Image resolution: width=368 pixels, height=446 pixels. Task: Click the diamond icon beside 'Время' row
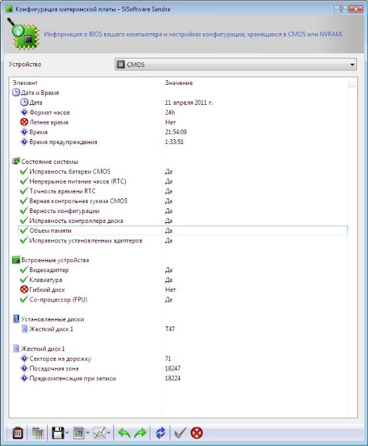pyautogui.click(x=24, y=132)
